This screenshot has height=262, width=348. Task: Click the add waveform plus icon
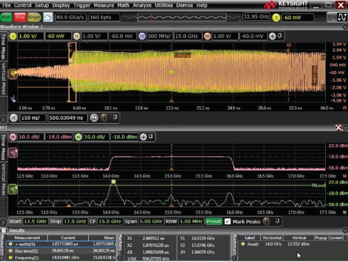272,36
